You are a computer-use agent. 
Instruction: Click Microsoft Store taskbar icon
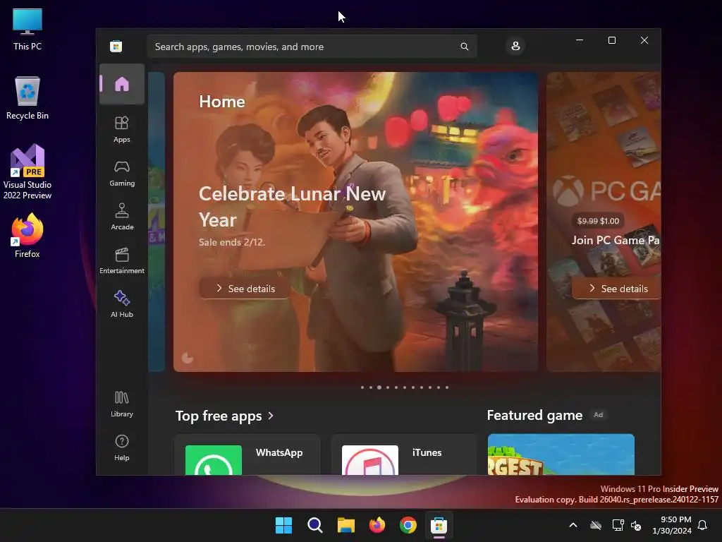coord(439,525)
